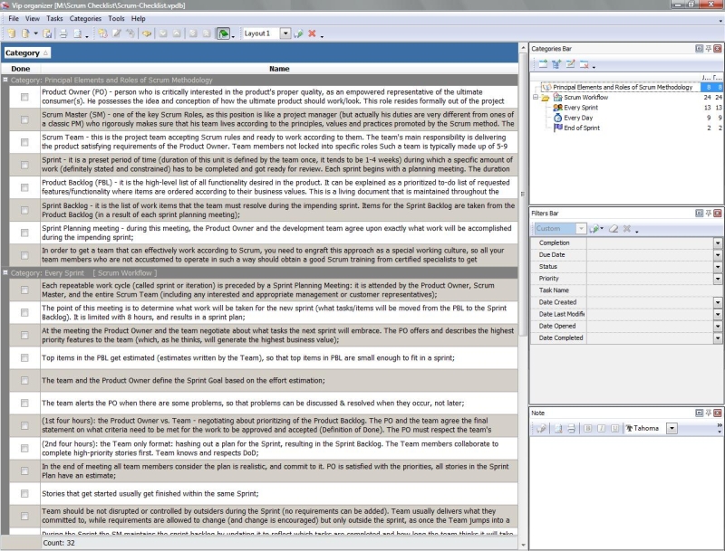Screen dimensions: 725x551
Task: Select Every Day category in tree
Action: pyautogui.click(x=577, y=118)
